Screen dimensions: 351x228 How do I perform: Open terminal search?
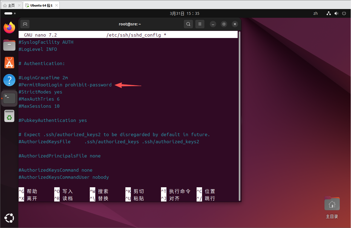click(188, 24)
